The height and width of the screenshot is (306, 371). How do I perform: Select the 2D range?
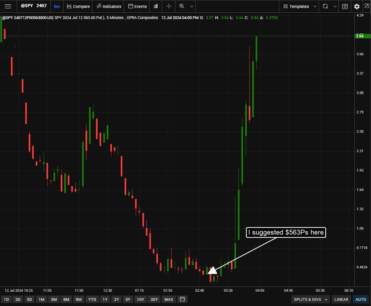[x=18, y=299]
